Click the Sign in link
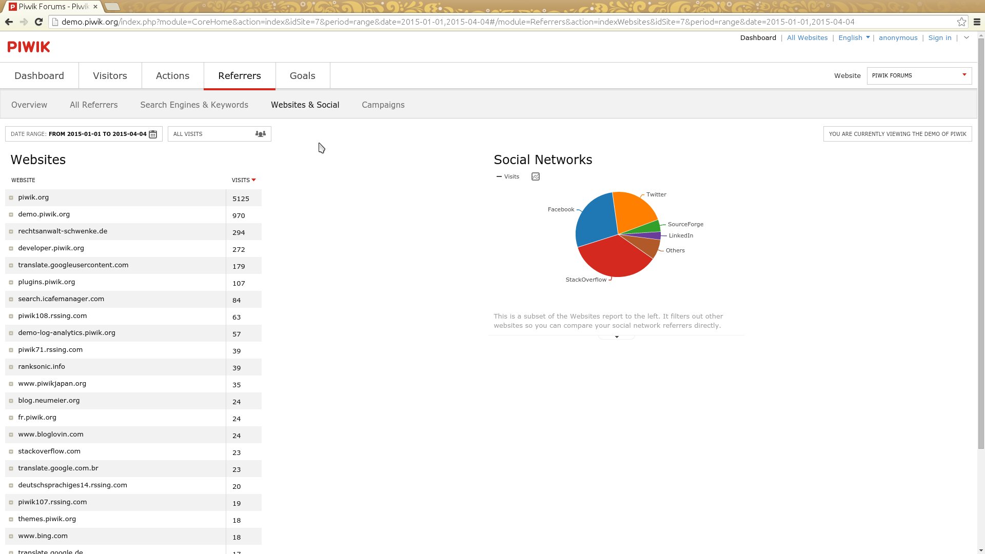The image size is (985, 554). (940, 37)
